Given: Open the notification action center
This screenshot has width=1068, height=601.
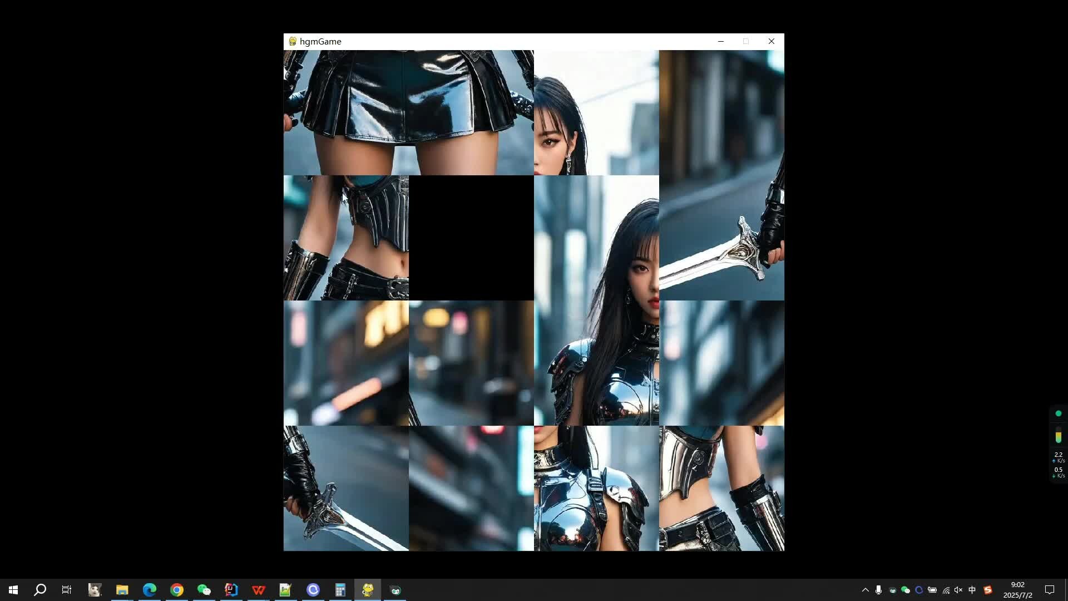Looking at the screenshot, I should 1050,590.
